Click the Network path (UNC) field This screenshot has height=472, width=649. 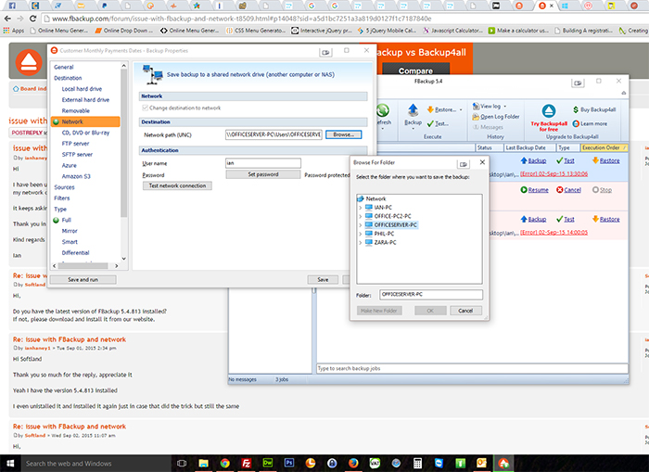(274, 134)
